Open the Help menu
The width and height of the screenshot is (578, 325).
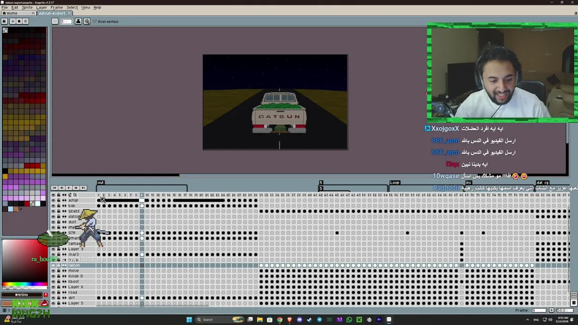(97, 7)
